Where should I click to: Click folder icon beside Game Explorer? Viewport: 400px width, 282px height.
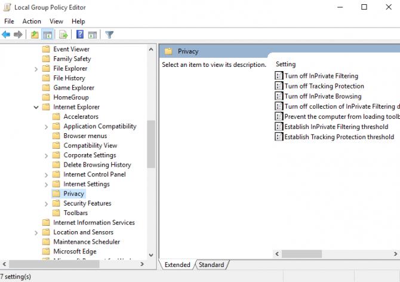point(46,88)
